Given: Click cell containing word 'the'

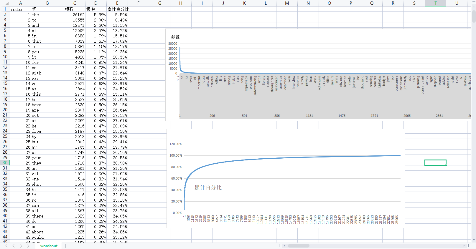Looking at the screenshot, I should tap(47, 14).
